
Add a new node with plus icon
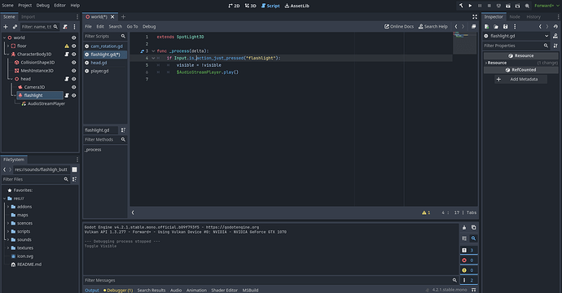point(6,27)
